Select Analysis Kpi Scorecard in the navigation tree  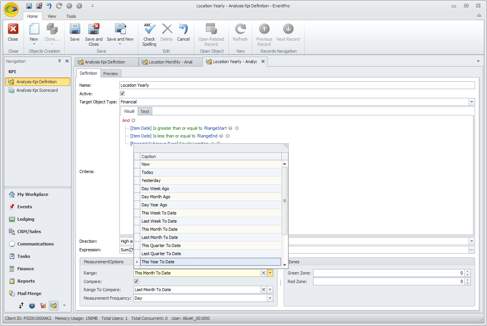[37, 90]
